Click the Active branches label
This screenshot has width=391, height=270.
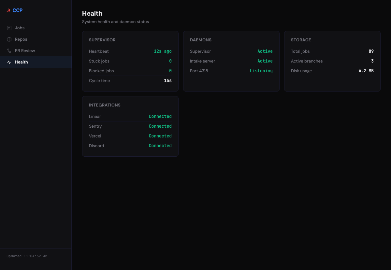click(307, 61)
